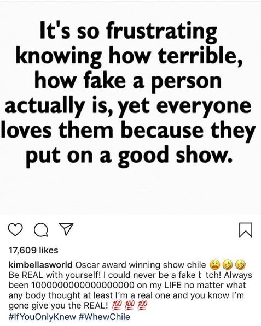Click the first rolling laughing emoji

click(227, 265)
